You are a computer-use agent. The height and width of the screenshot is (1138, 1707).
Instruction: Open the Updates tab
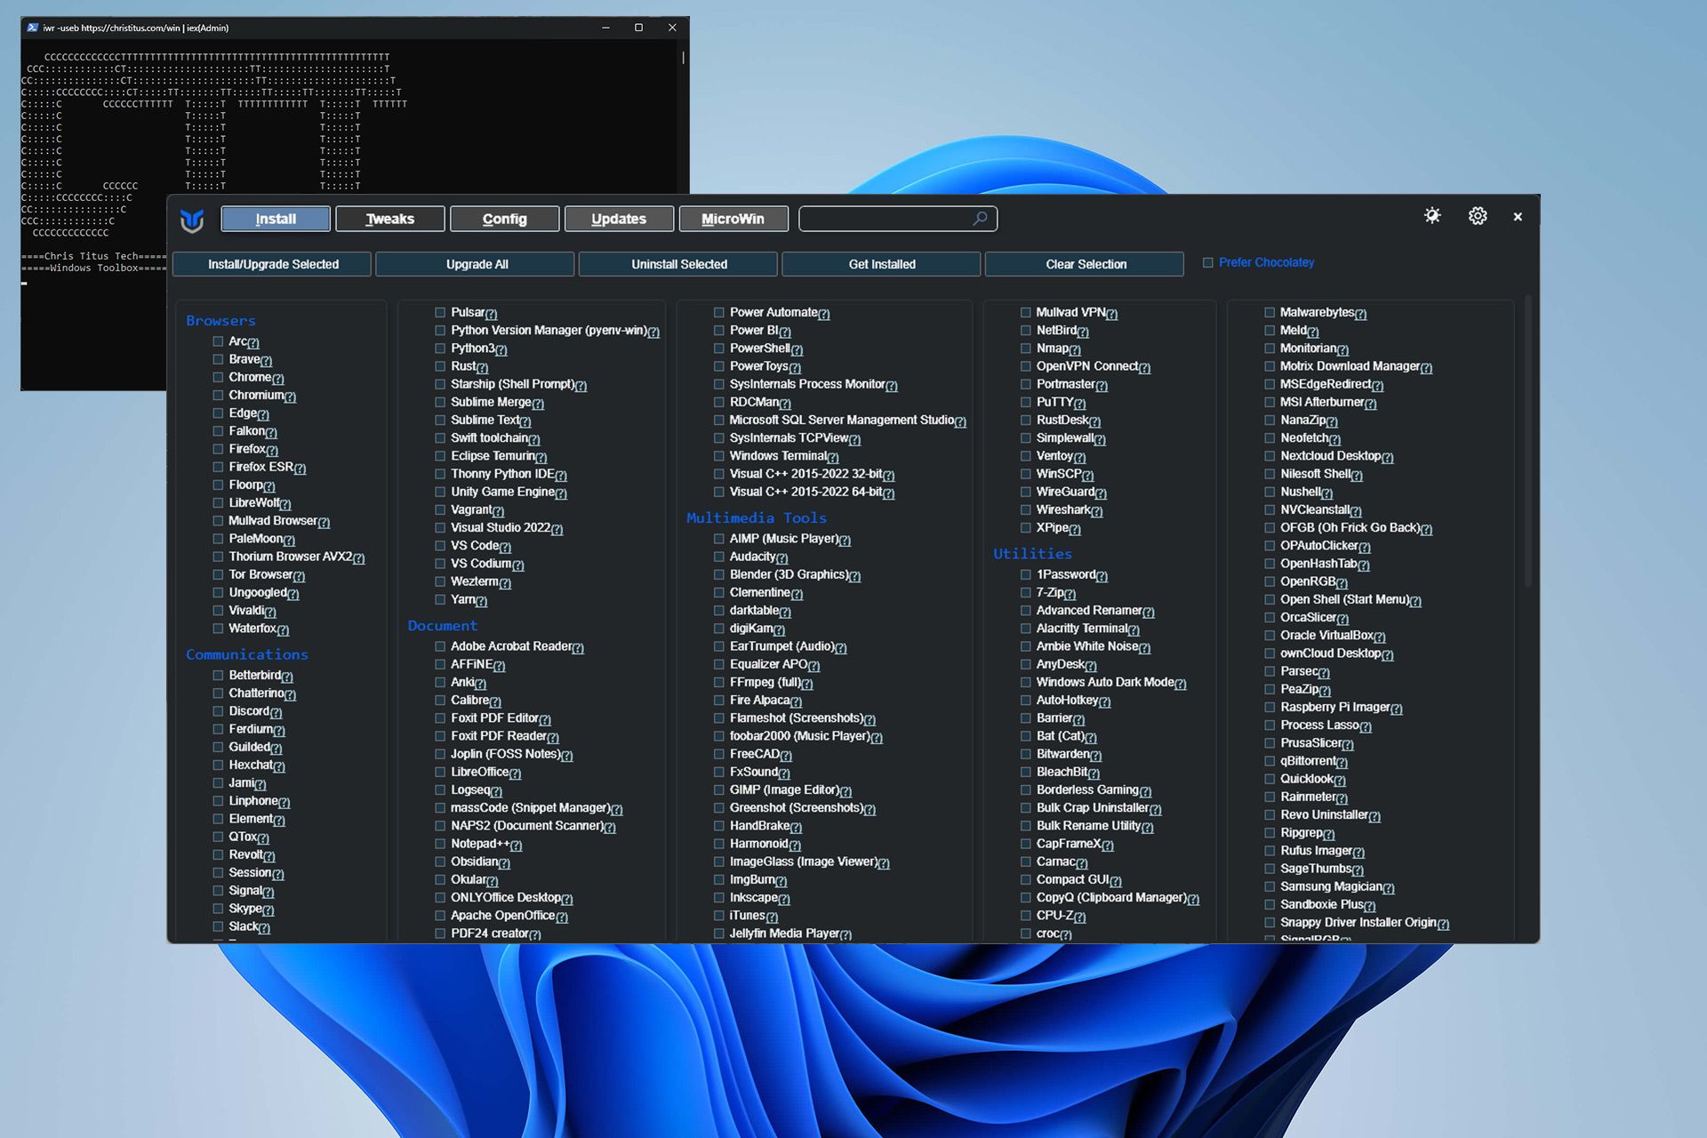coord(619,218)
